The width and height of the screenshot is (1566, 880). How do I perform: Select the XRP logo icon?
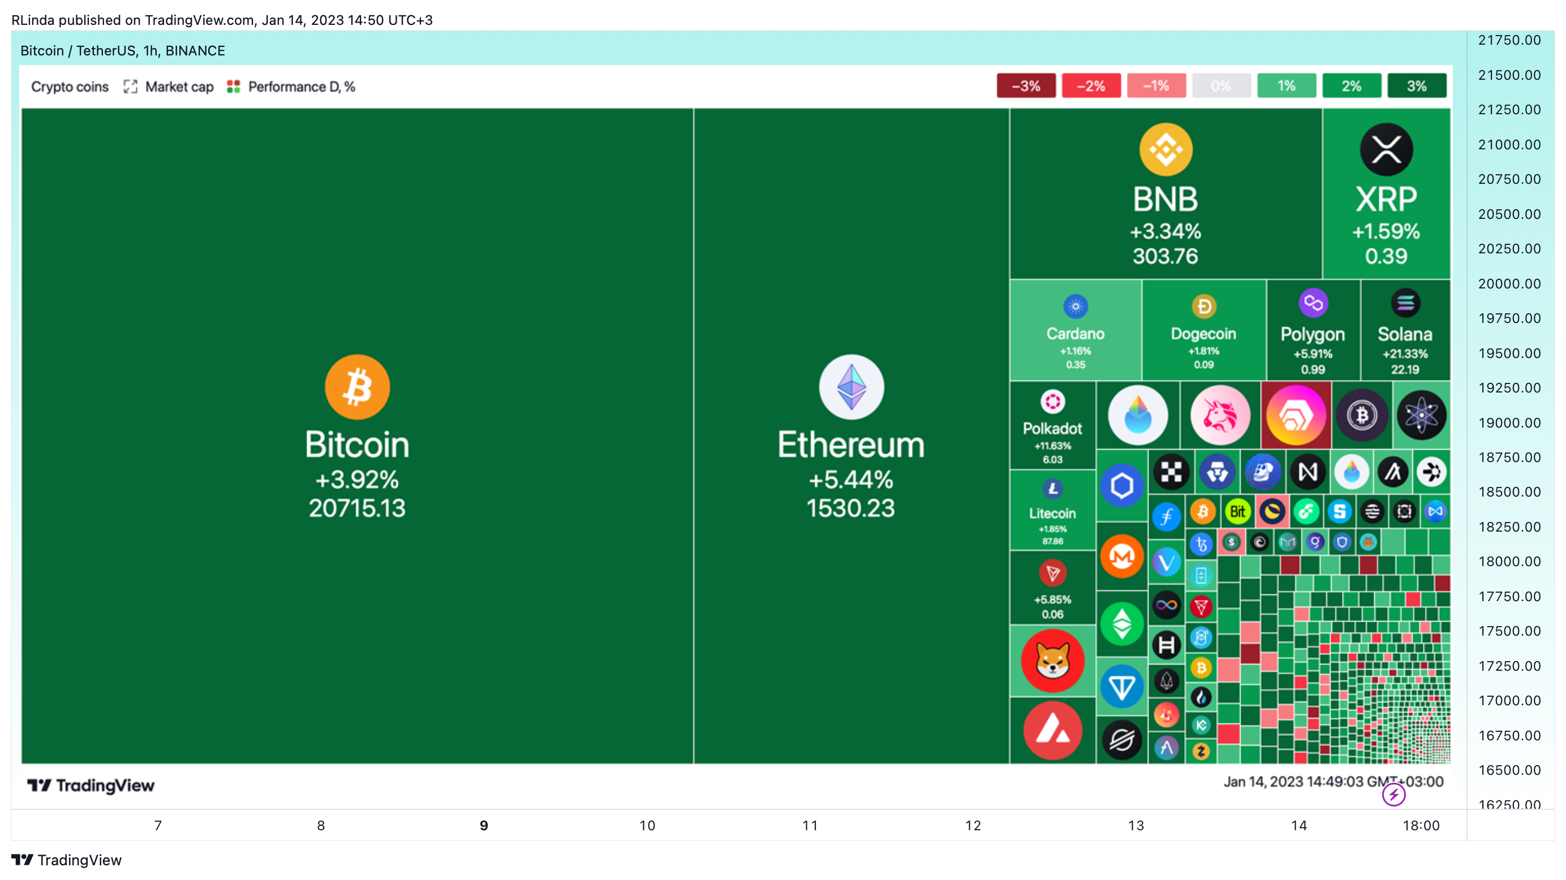pyautogui.click(x=1386, y=149)
